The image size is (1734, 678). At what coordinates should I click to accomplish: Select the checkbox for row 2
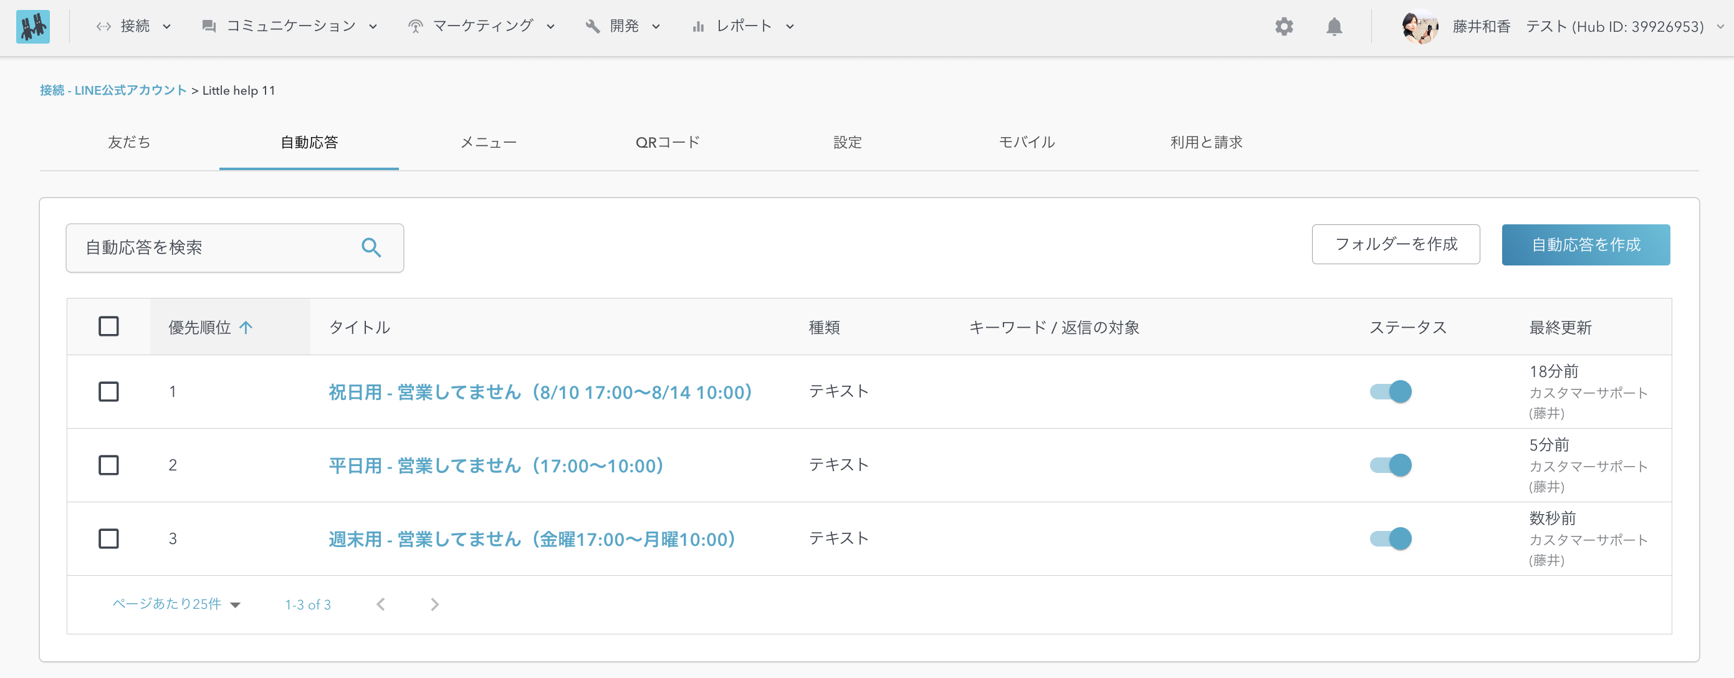pos(108,466)
